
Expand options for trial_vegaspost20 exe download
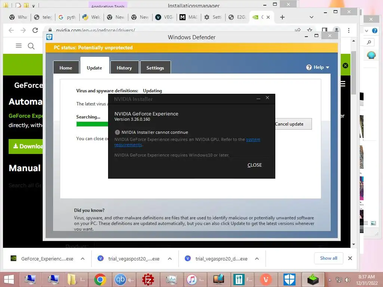click(x=170, y=259)
